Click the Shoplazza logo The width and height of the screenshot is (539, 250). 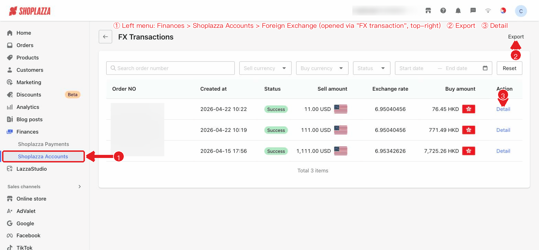30,11
